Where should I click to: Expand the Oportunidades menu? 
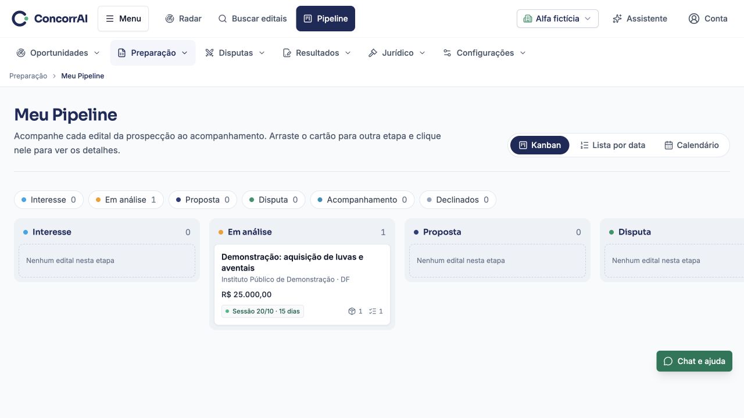tap(58, 53)
